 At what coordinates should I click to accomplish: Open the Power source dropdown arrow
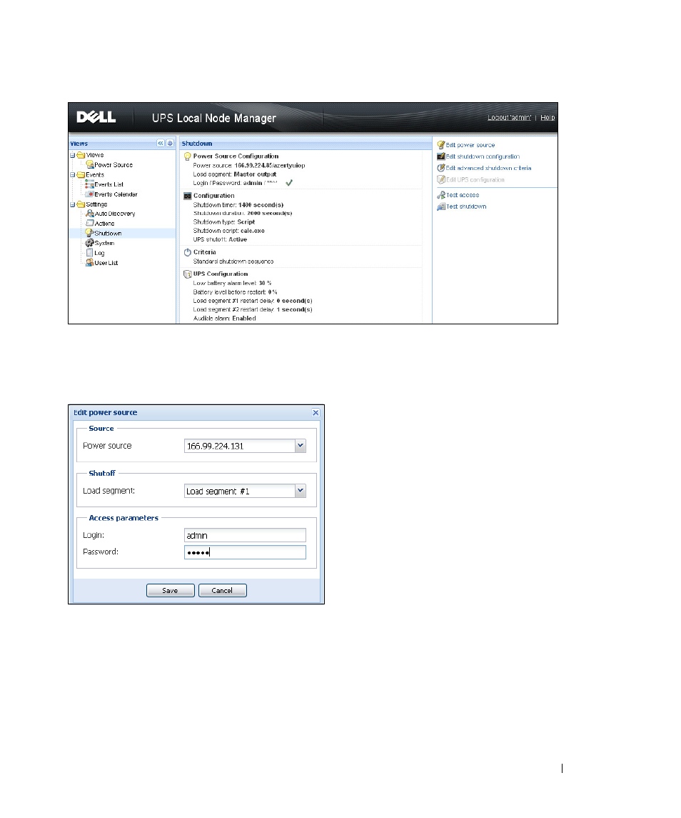301,446
